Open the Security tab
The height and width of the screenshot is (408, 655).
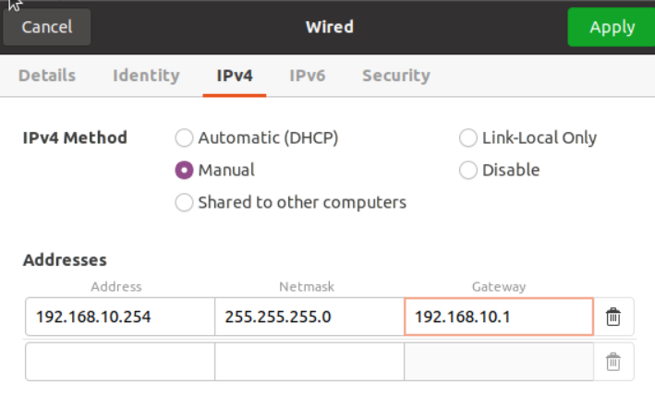[x=395, y=76]
